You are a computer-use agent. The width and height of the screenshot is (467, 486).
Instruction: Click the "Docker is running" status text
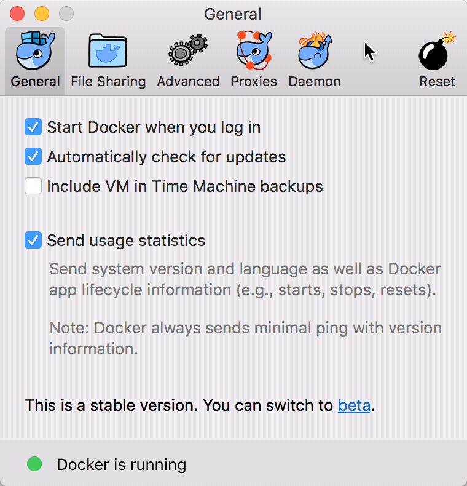(122, 464)
